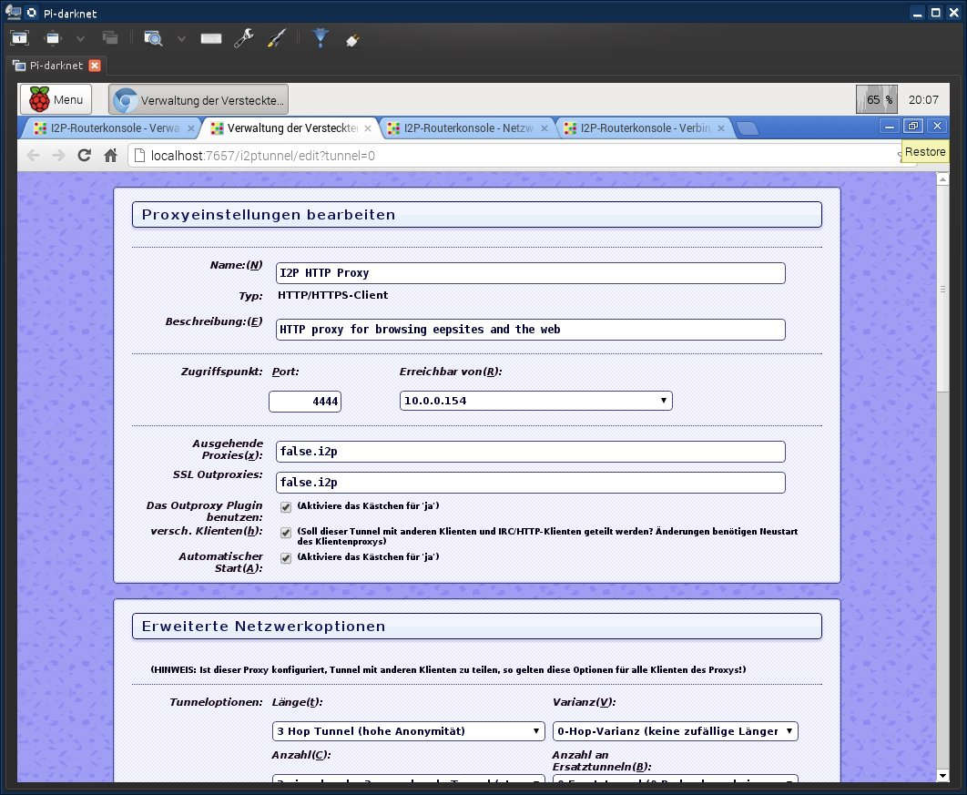Select the Verwaltung der Versteckte browser tab
This screenshot has height=795, width=967.
click(x=291, y=128)
